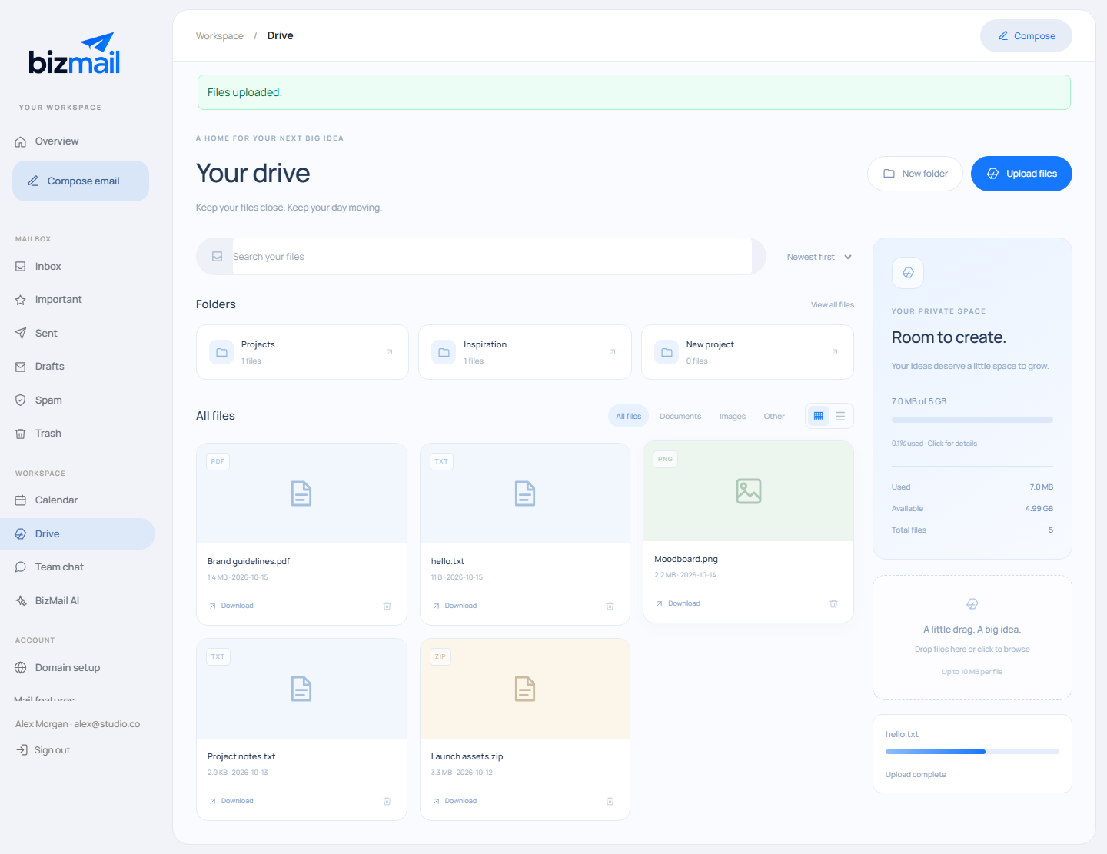Switch to grid view
Viewport: 1107px width, 854px height.
tap(819, 416)
